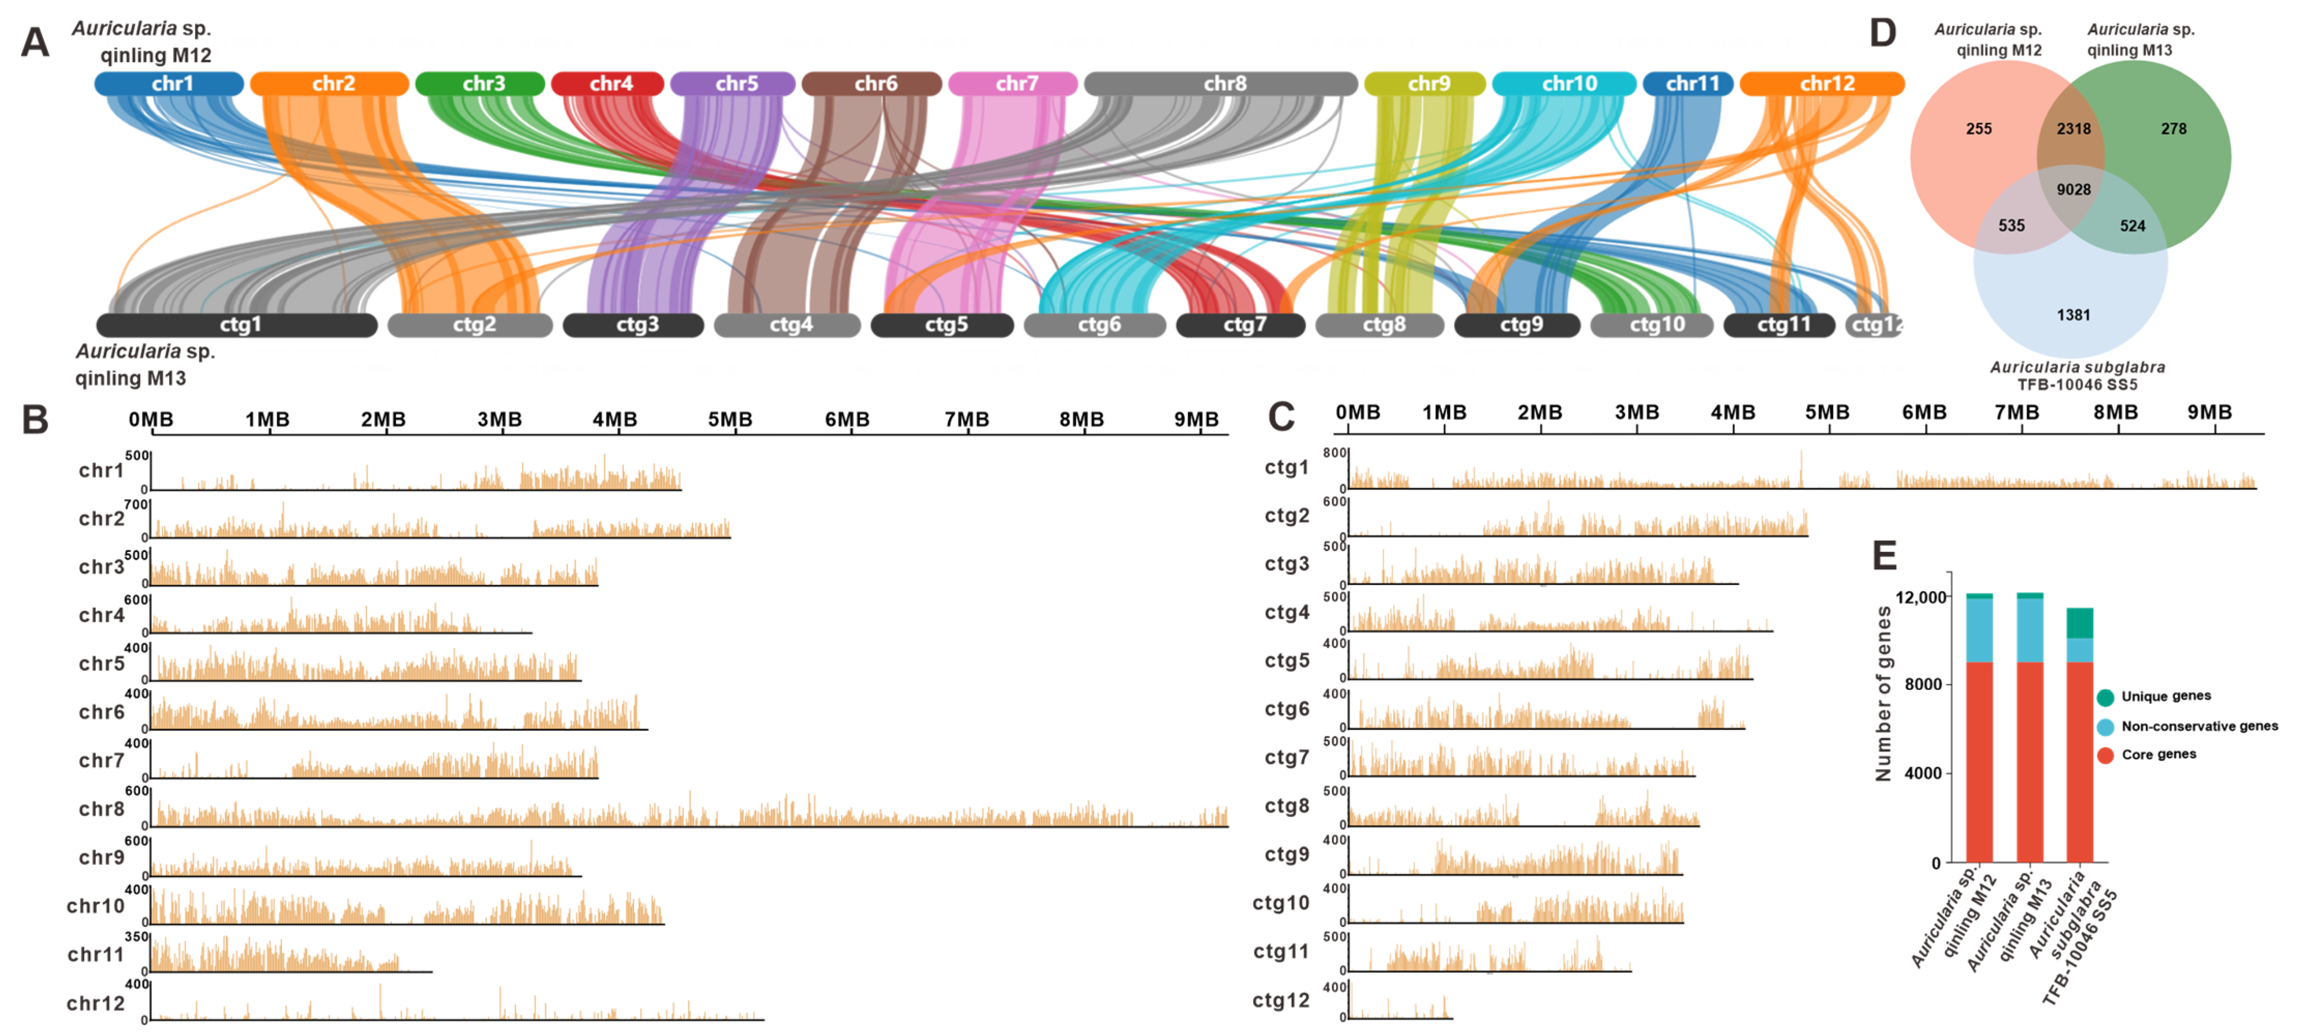2300x1035 pixels.
Task: Click the chr12 row label in panel B
Action: click(x=96, y=1004)
